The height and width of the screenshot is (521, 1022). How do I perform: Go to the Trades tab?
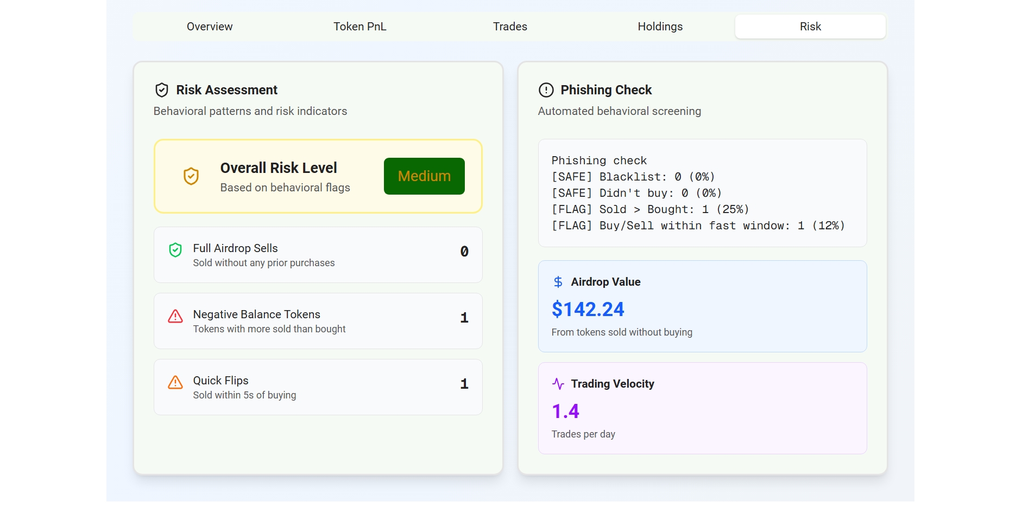point(510,27)
